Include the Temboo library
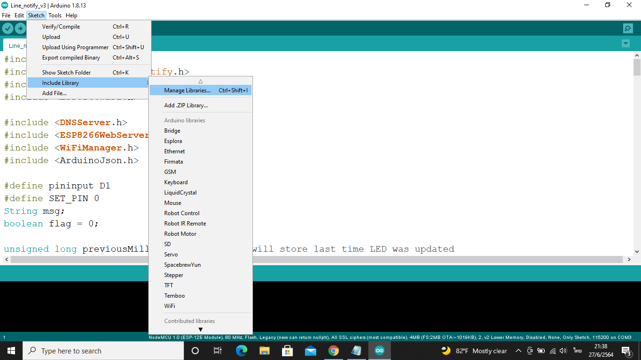The height and width of the screenshot is (360, 641). tap(200, 296)
